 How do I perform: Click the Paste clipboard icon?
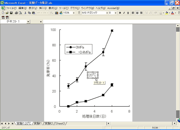[33, 13]
